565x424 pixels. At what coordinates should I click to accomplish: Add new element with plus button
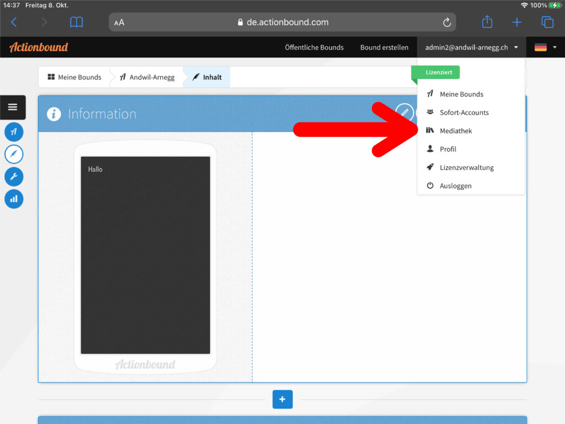(x=282, y=399)
